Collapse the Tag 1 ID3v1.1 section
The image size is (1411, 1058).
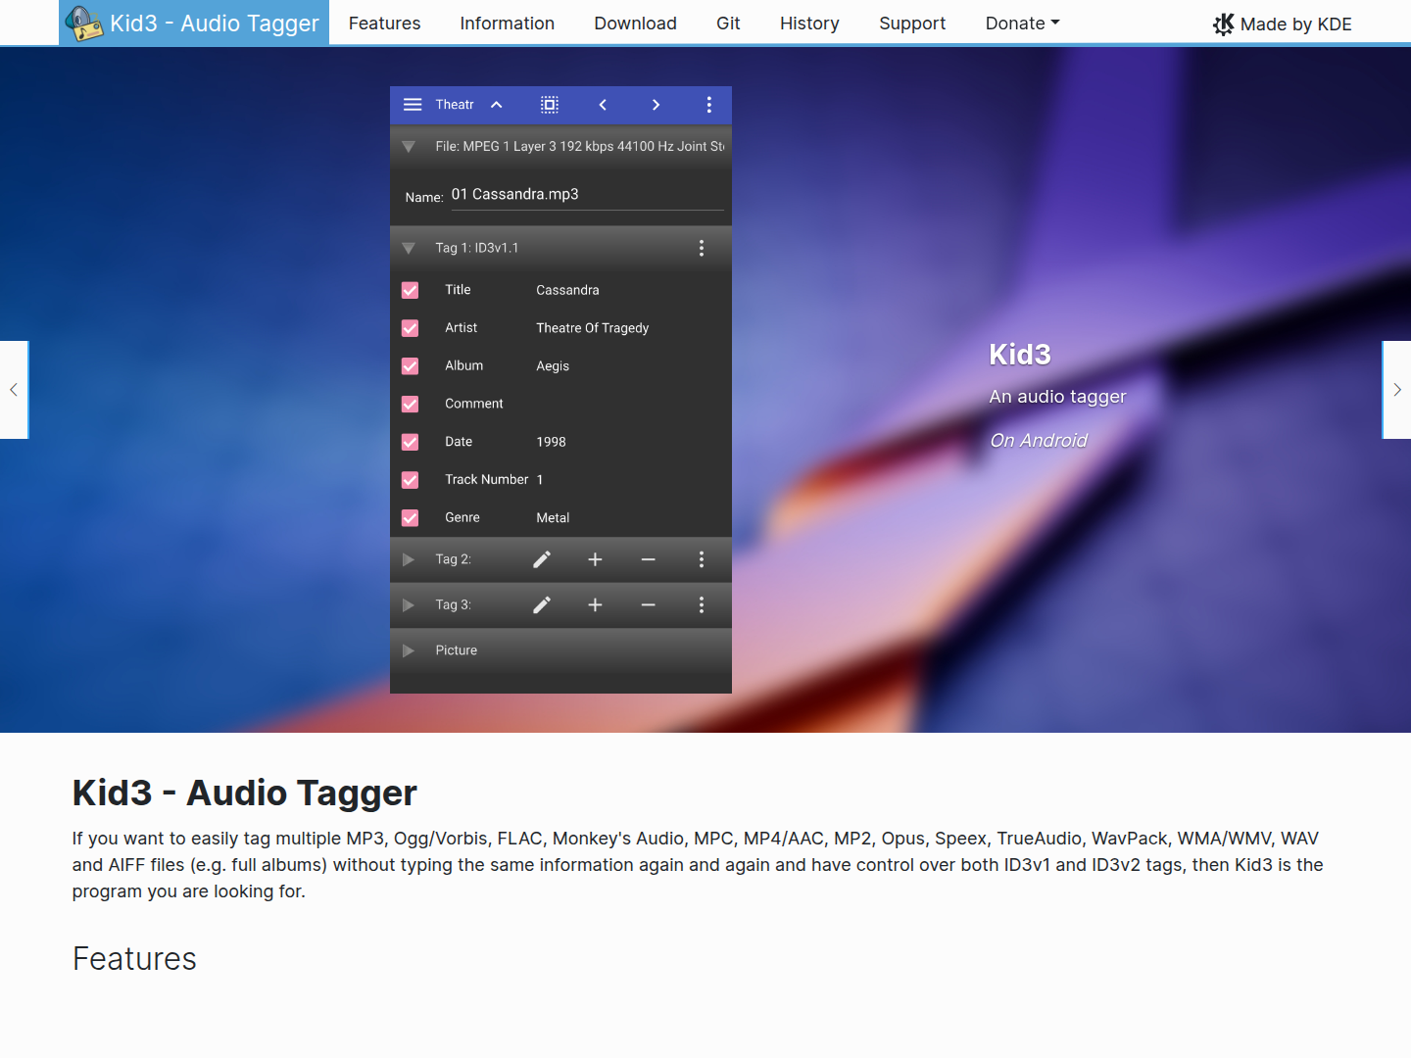(x=409, y=249)
